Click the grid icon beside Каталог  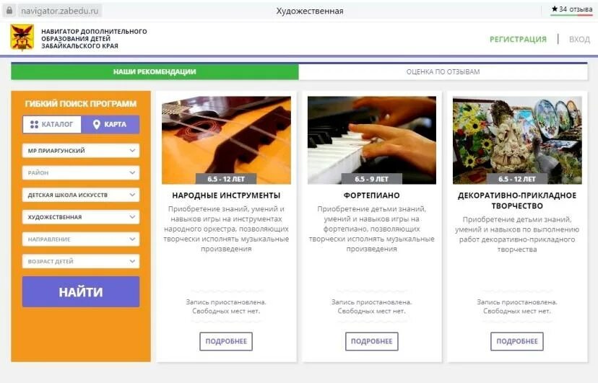[35, 125]
